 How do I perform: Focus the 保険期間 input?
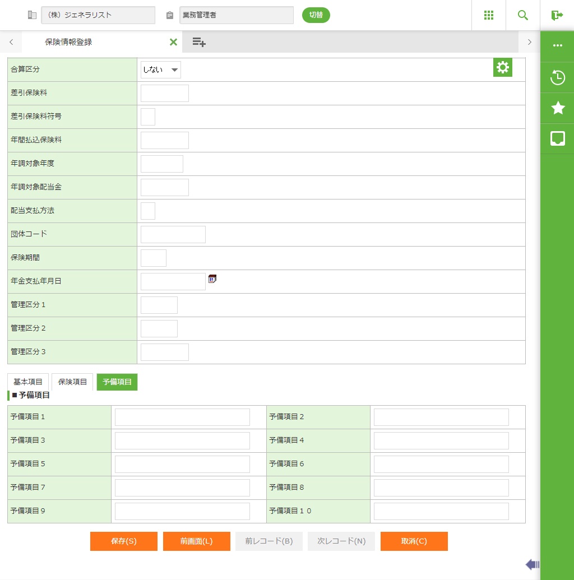tap(154, 258)
